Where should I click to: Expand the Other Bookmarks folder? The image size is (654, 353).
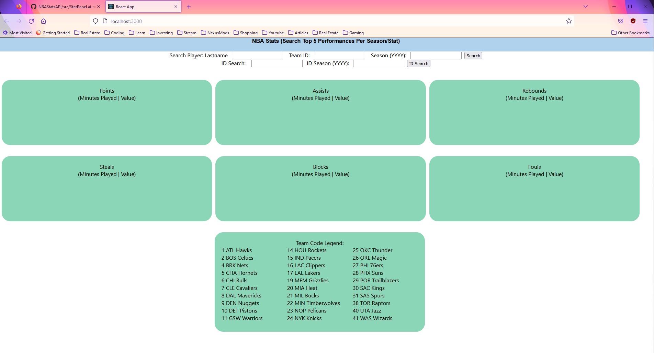pos(631,33)
